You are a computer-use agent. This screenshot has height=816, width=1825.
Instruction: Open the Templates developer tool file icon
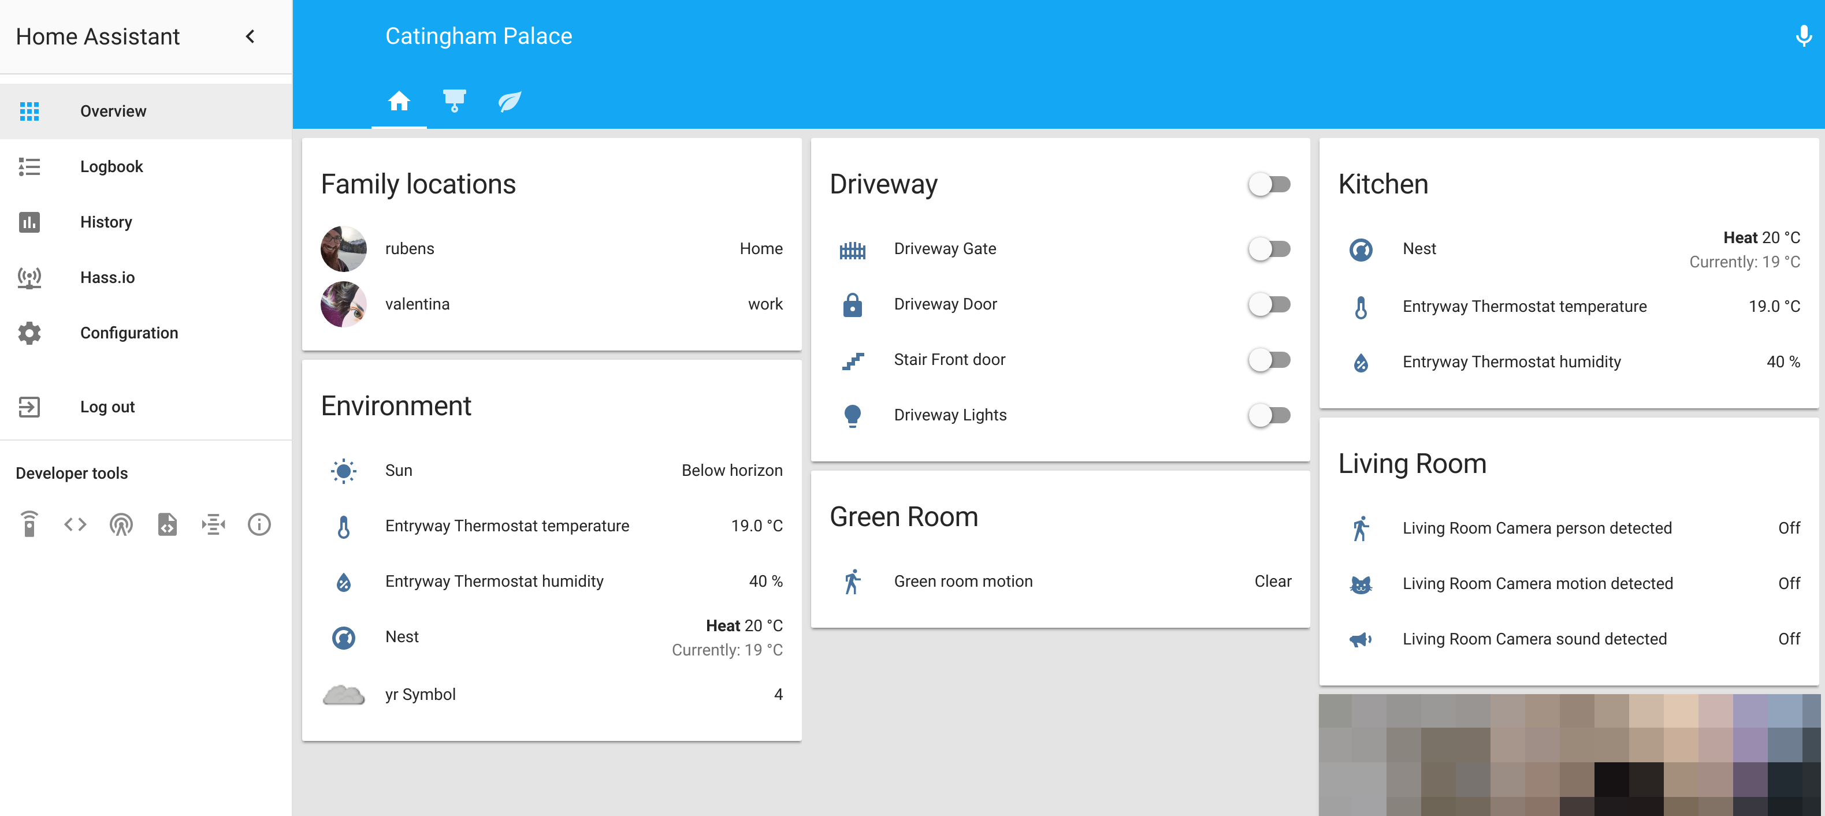click(167, 524)
